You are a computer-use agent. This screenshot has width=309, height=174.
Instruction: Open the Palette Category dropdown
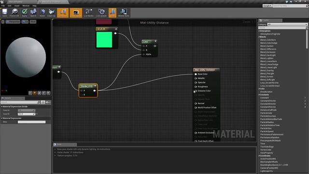[287, 25]
